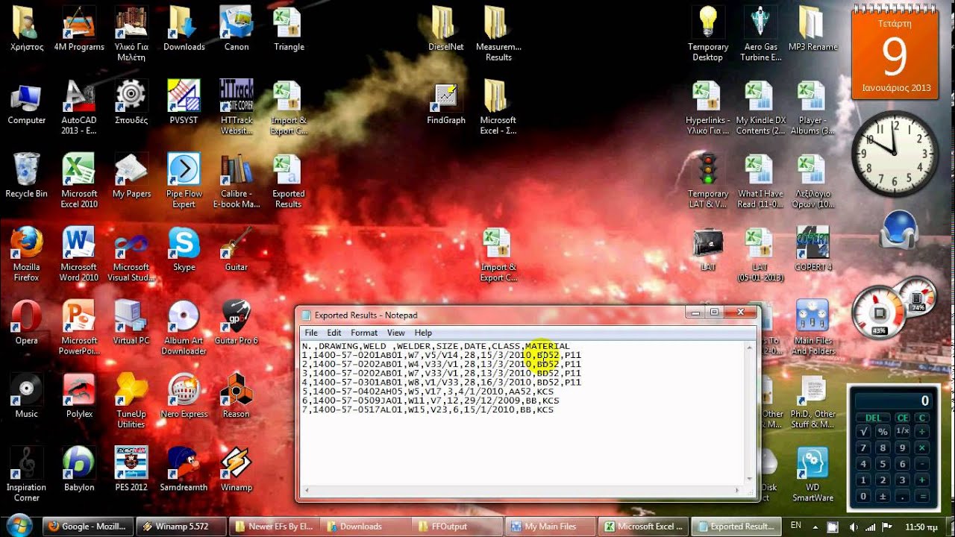Screen dimensions: 955x537
Task: Launch the Nero Express icon
Action: [x=184, y=391]
